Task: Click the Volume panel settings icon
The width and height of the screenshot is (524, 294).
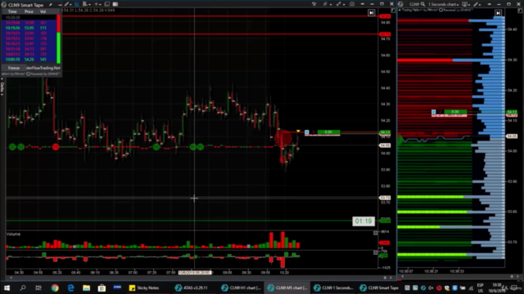Action: [375, 233]
